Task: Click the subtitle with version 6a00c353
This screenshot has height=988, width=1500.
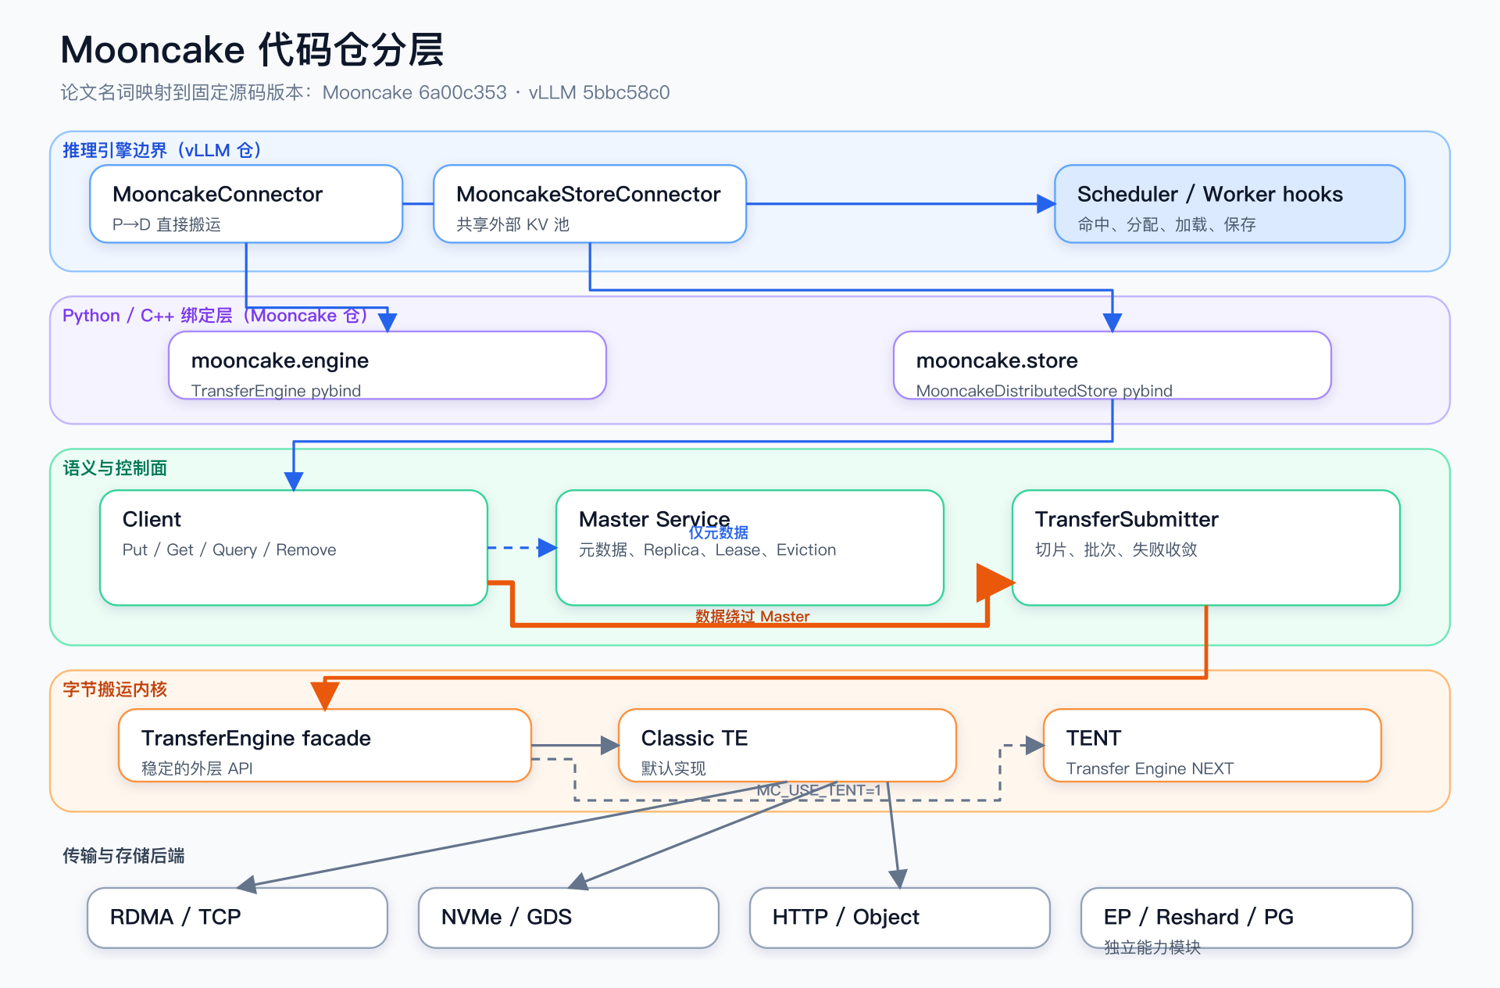Action: click(x=365, y=92)
